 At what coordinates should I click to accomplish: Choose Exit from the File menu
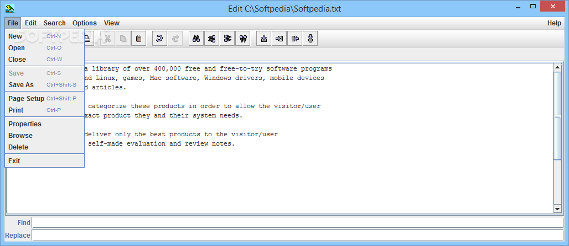point(45,161)
